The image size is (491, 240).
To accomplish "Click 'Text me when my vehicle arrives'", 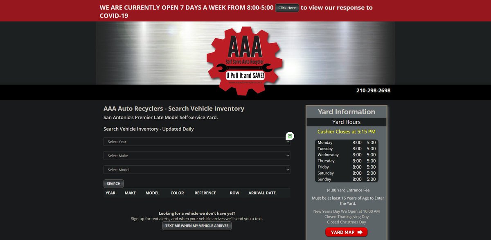I will click(197, 226).
